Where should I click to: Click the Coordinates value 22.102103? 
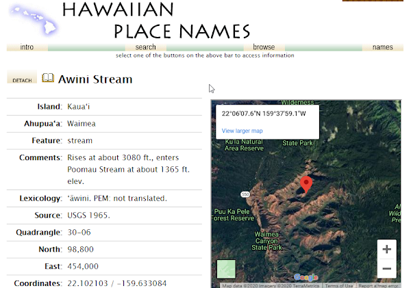click(117, 283)
